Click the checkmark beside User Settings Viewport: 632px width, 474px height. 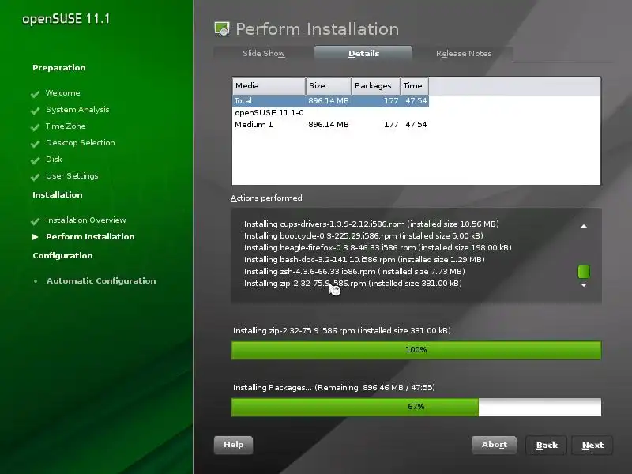point(36,176)
